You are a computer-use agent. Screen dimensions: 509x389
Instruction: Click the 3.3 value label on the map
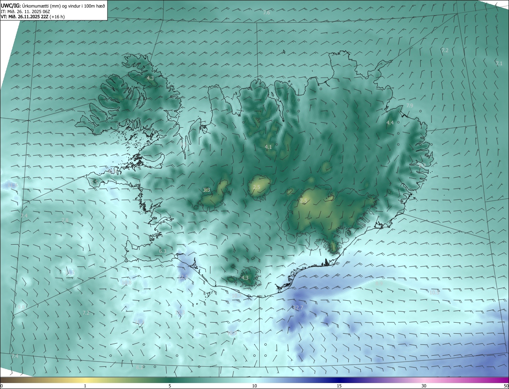[206, 190]
